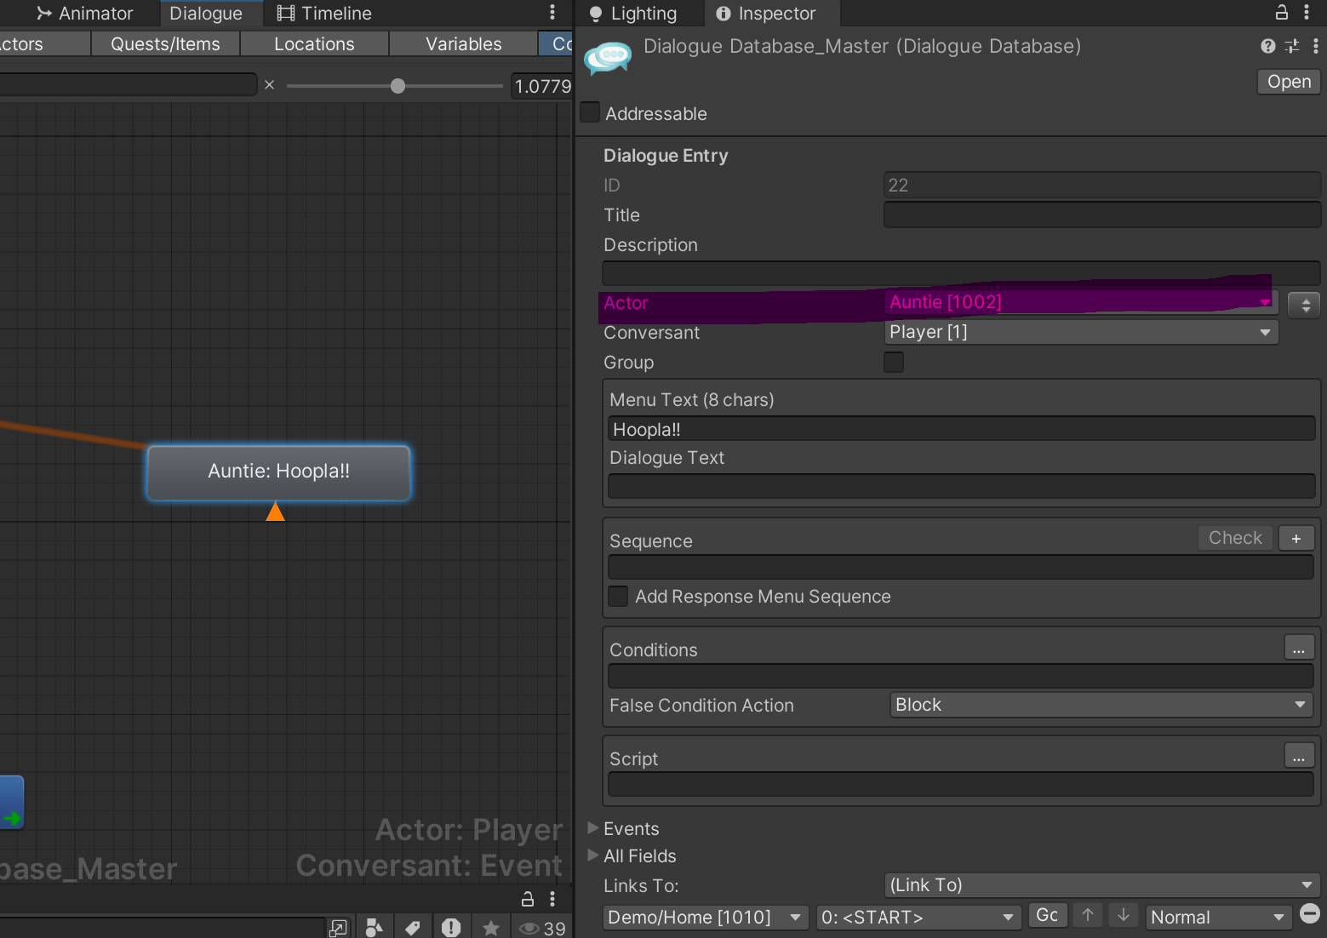Open the (Link To) dropdown
The height and width of the screenshot is (938, 1327).
[1101, 885]
